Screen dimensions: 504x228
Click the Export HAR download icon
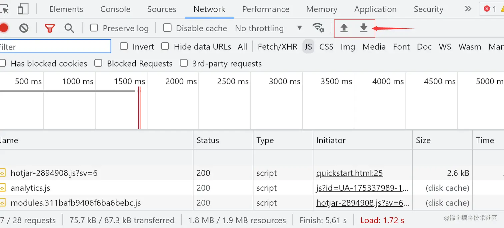[364, 28]
